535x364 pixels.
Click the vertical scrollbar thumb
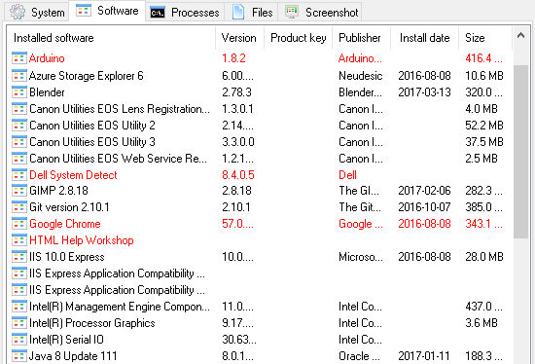(520, 152)
